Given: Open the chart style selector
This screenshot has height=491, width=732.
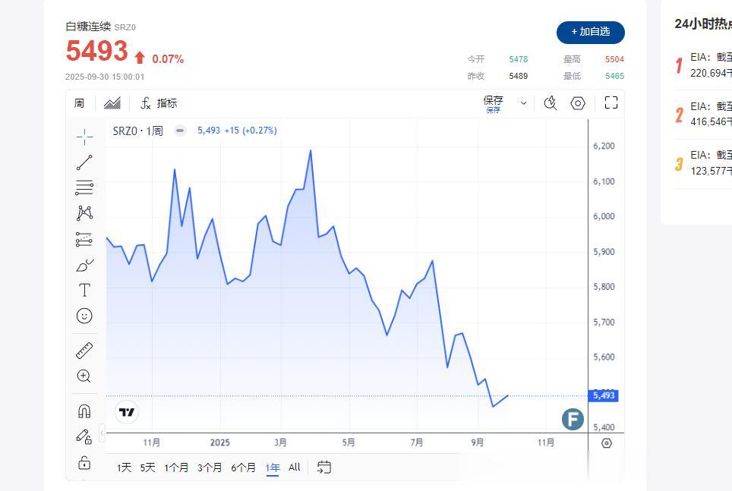Looking at the screenshot, I should [112, 103].
